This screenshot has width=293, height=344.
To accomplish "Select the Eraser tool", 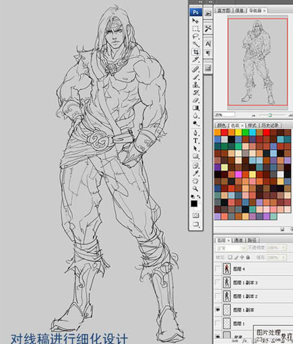I will click(x=195, y=100).
